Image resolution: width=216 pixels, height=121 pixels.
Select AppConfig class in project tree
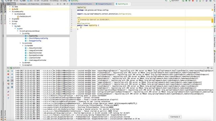33,36
